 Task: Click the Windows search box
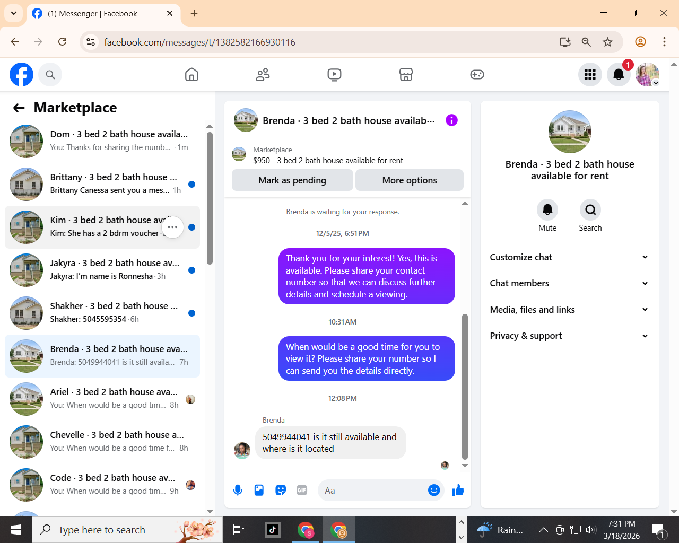tap(127, 529)
